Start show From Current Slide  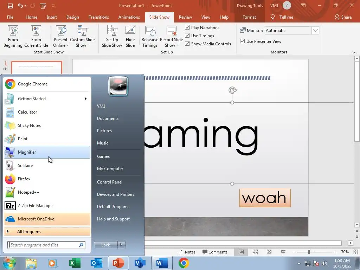click(36, 37)
